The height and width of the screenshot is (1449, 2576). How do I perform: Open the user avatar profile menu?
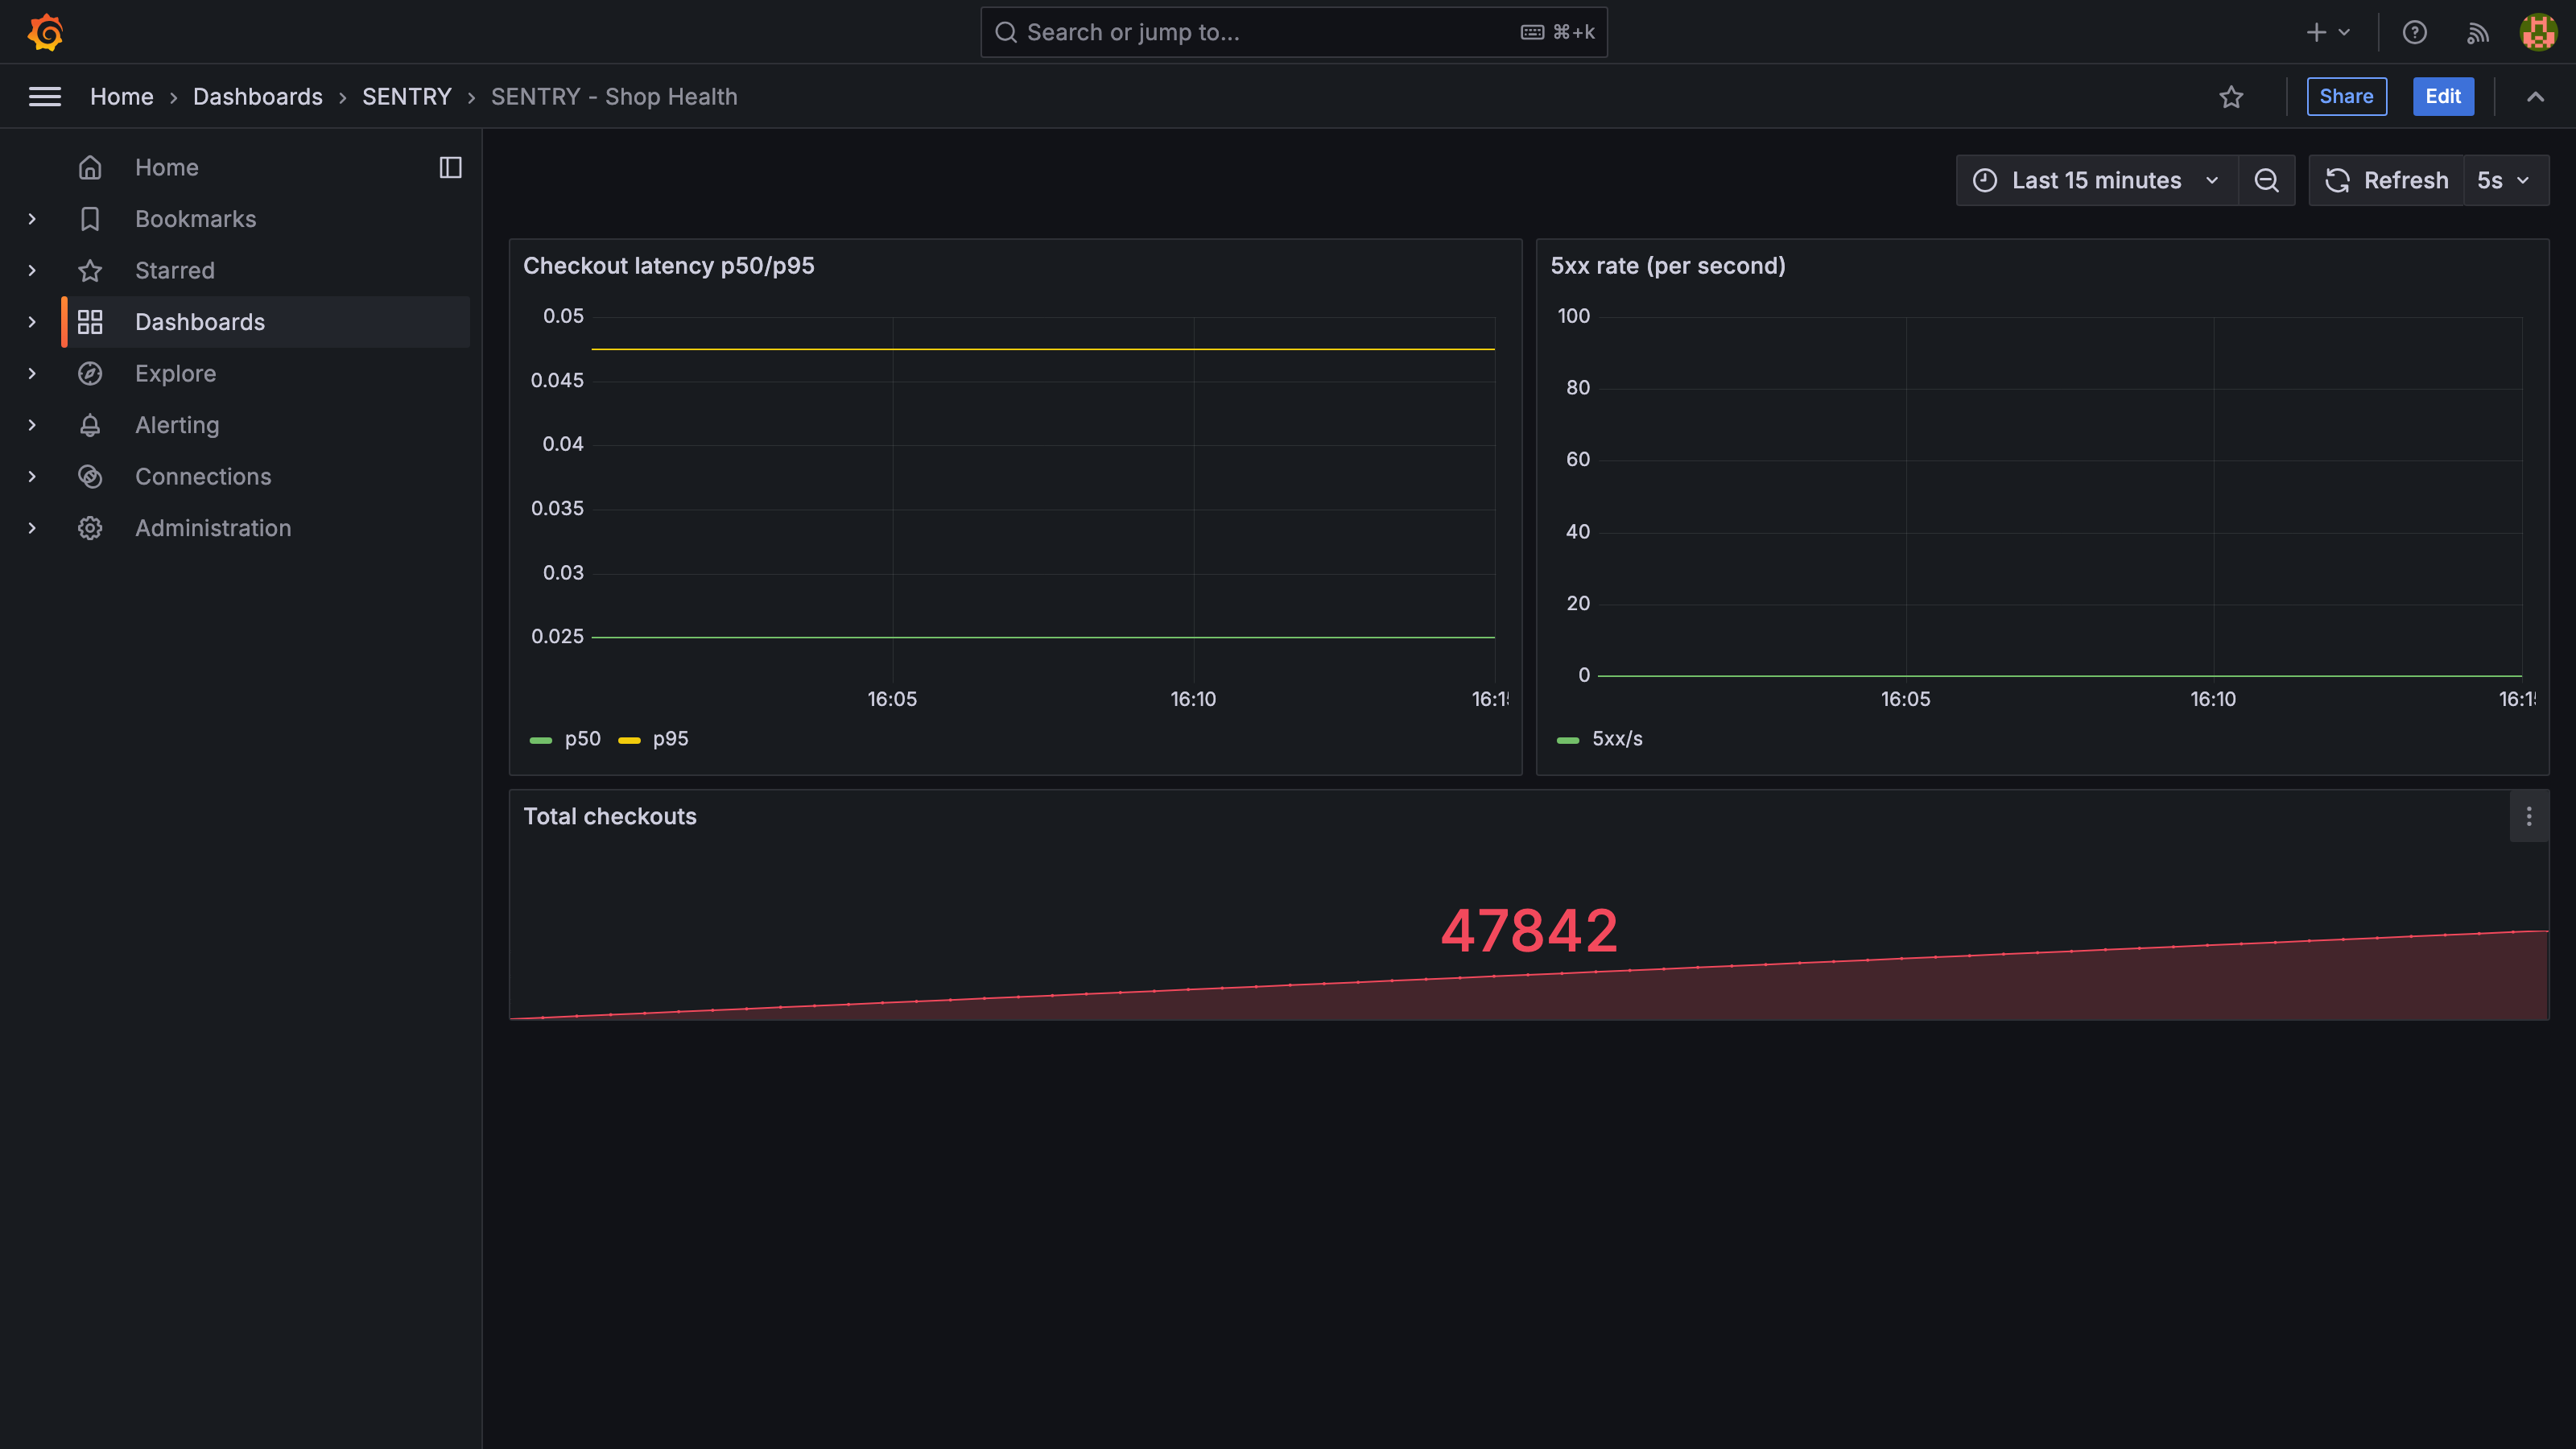point(2538,32)
